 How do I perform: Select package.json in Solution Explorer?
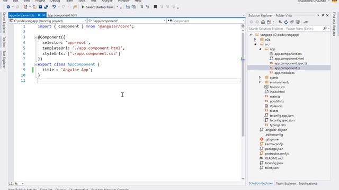(x=274, y=149)
